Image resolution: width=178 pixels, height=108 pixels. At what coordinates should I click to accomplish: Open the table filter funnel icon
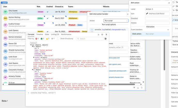134,88
